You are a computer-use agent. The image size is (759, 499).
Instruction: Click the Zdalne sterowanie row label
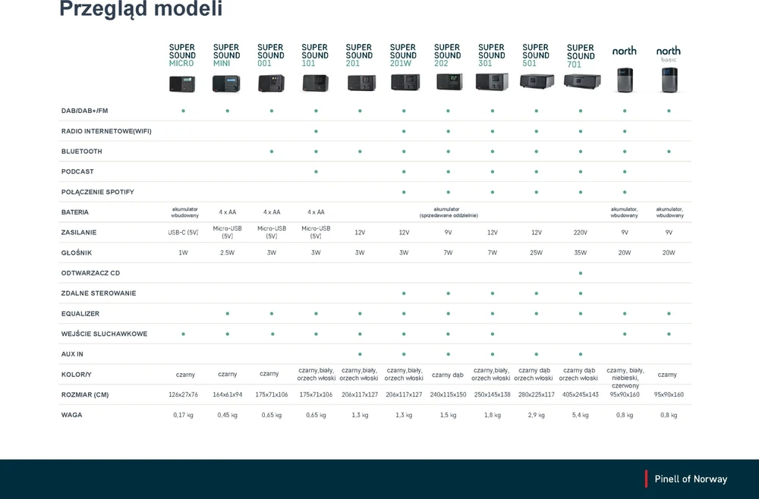click(99, 293)
